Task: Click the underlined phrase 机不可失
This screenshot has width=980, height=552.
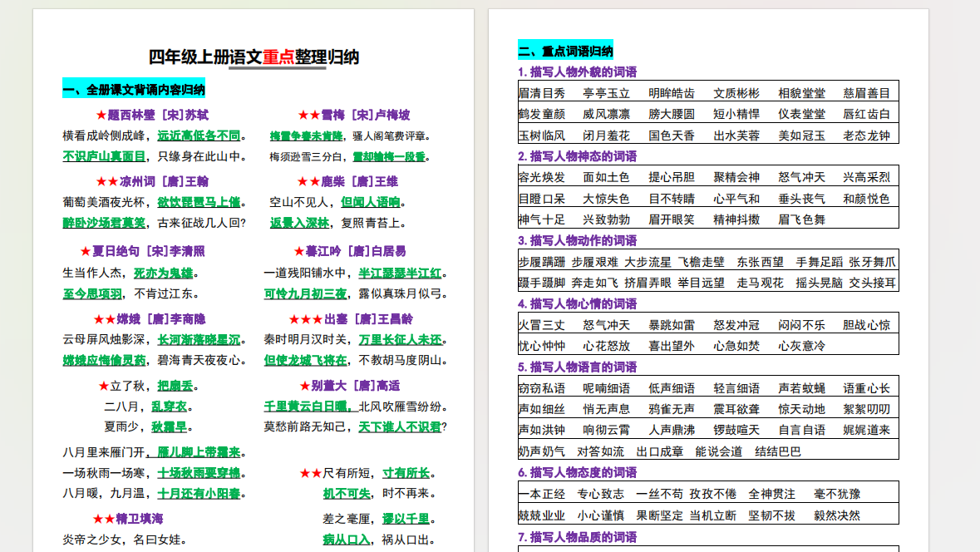Action: (347, 494)
